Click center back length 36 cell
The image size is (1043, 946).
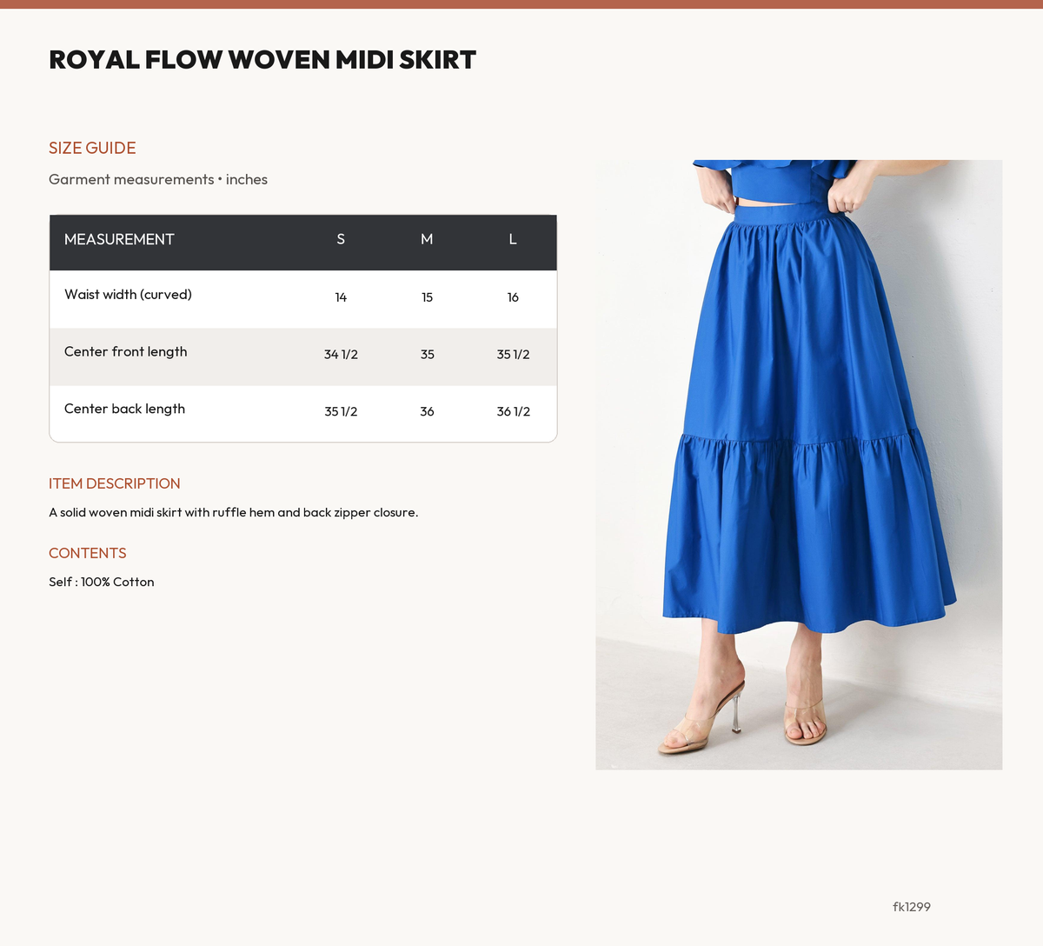pos(427,412)
